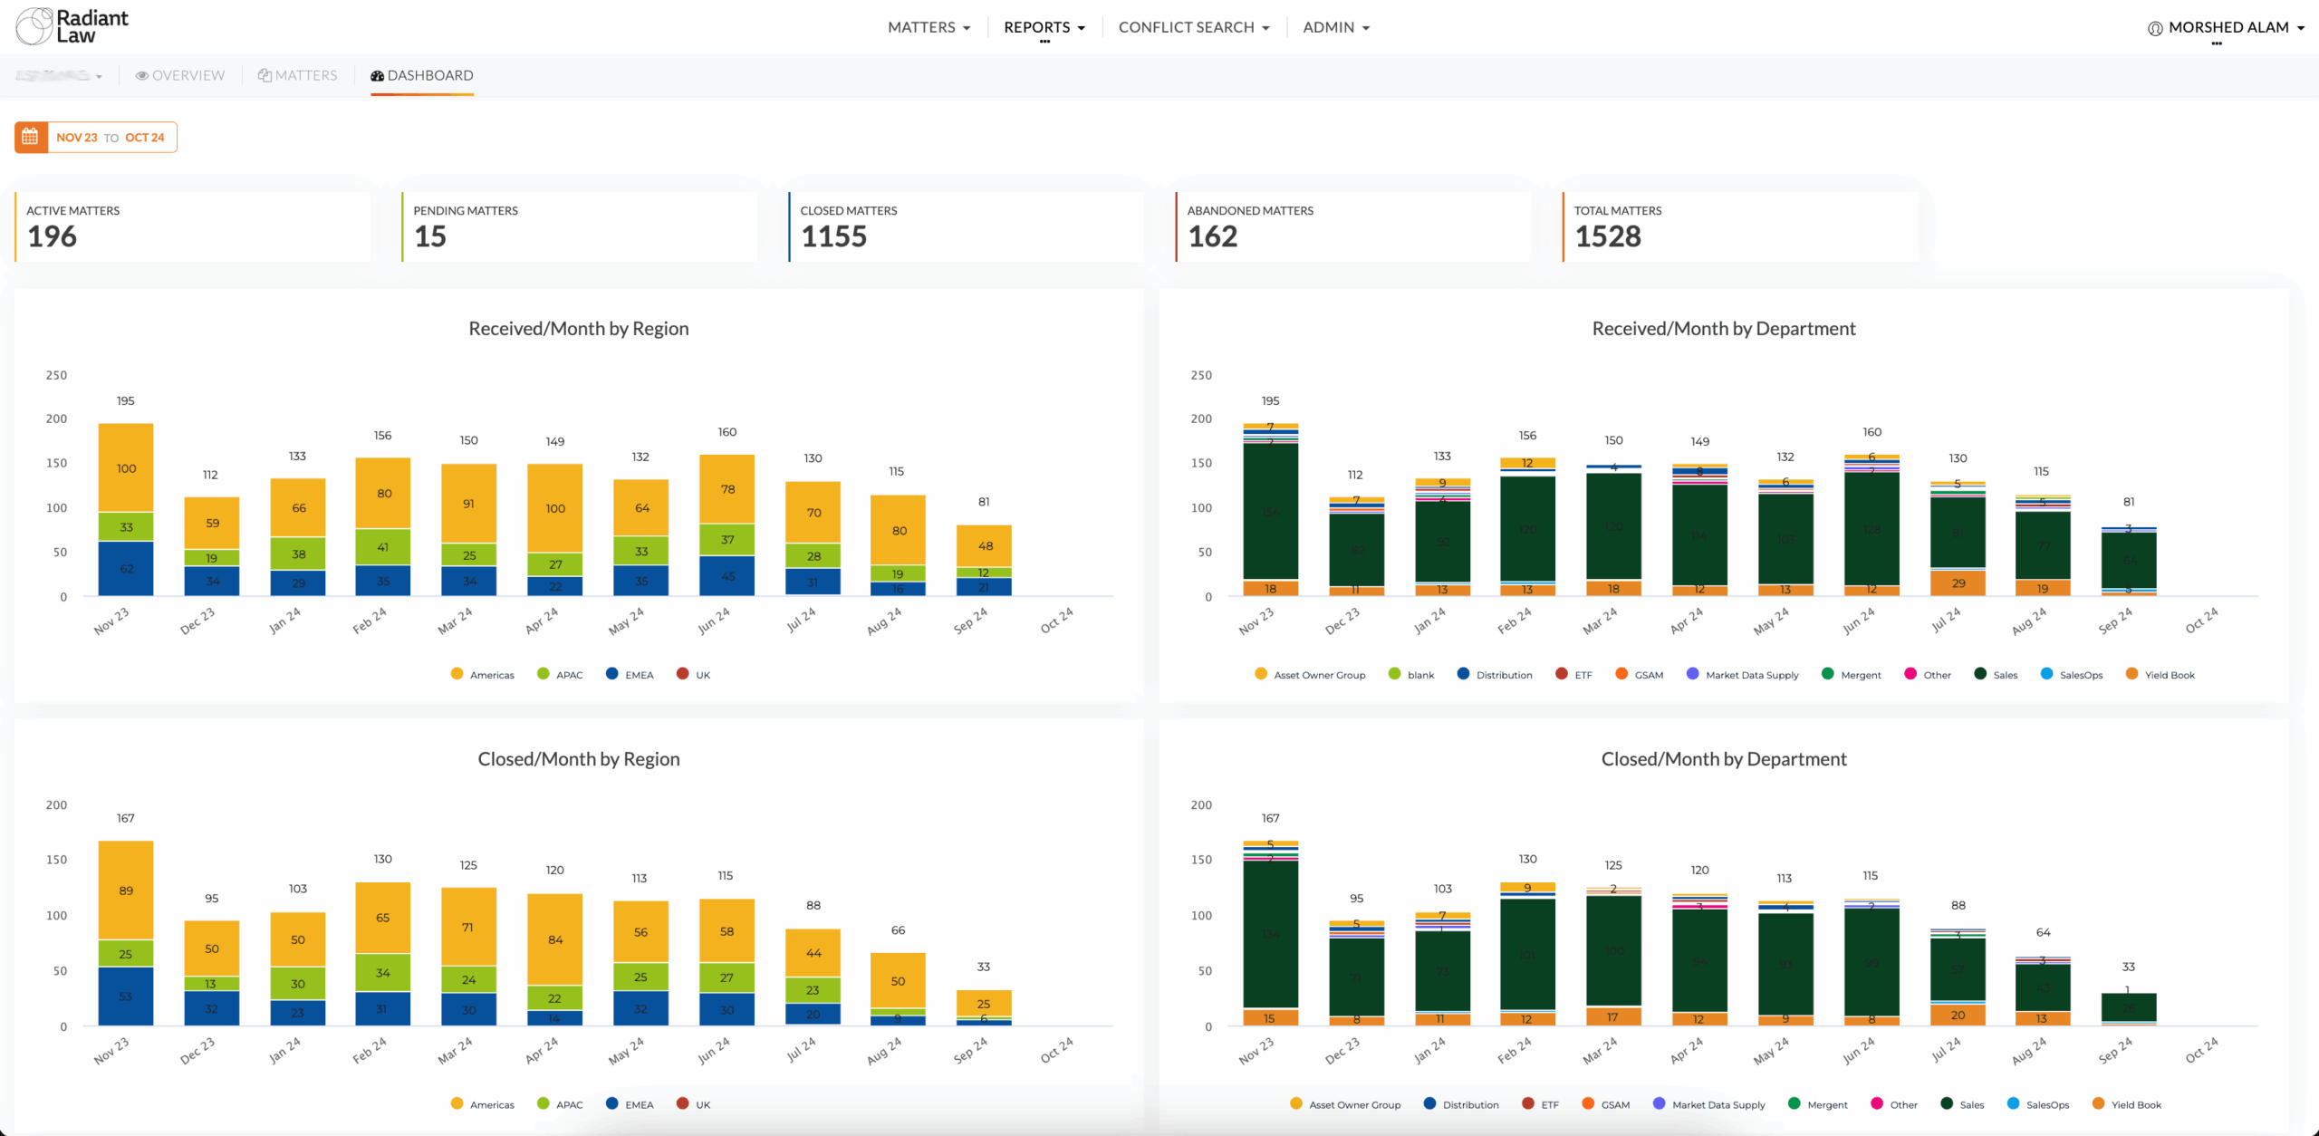The height and width of the screenshot is (1136, 2319).
Task: Open the MATTERS dropdown menu
Action: [x=929, y=27]
